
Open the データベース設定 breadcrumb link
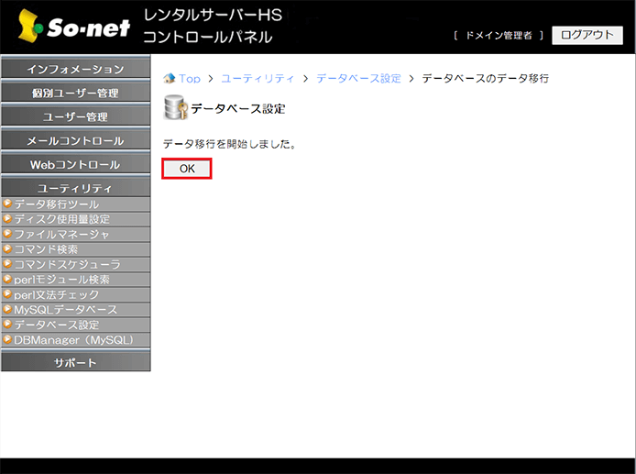pyautogui.click(x=358, y=79)
